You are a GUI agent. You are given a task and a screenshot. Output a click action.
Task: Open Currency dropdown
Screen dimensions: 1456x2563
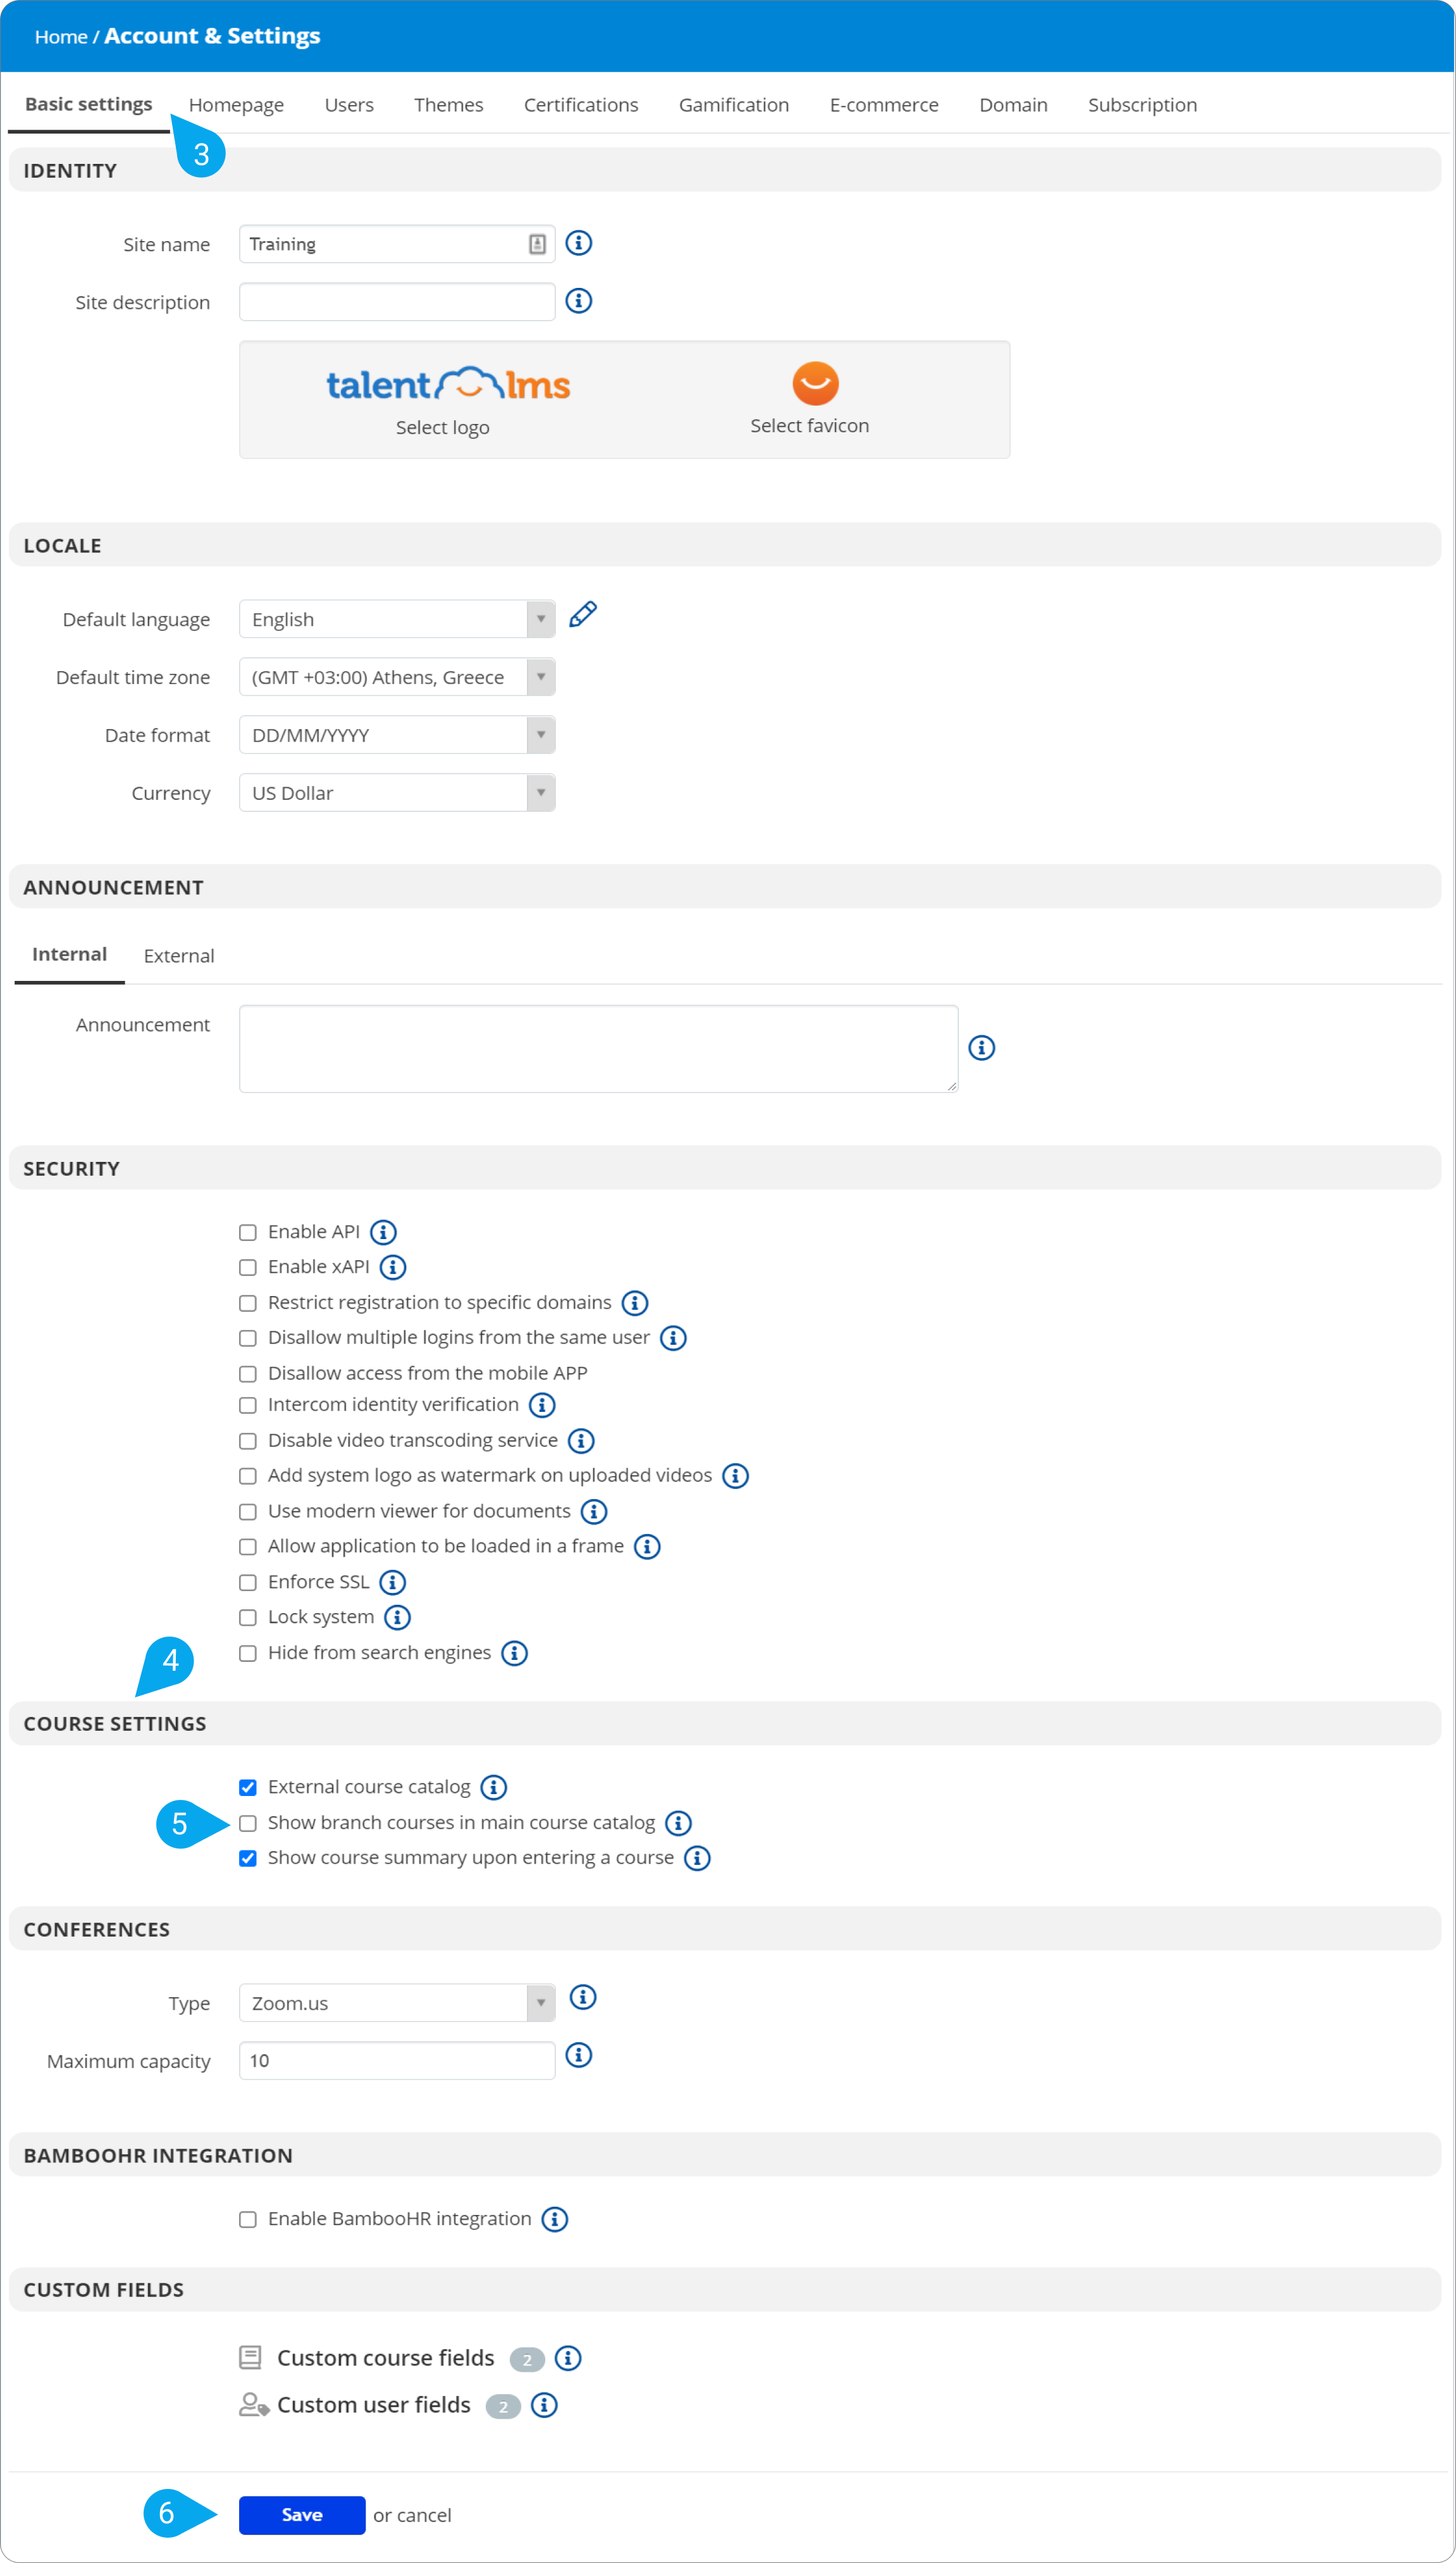397,794
